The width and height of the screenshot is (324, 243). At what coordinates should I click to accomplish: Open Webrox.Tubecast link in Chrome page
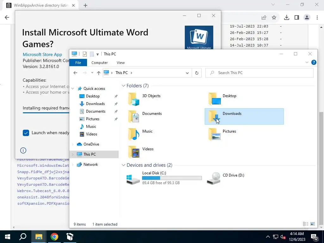pyautogui.click(x=43, y=191)
